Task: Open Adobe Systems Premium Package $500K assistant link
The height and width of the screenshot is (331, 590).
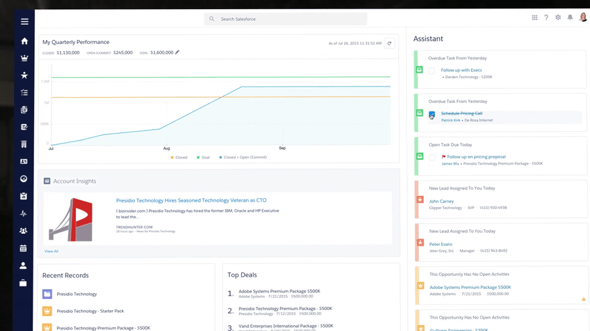Action: click(x=470, y=287)
